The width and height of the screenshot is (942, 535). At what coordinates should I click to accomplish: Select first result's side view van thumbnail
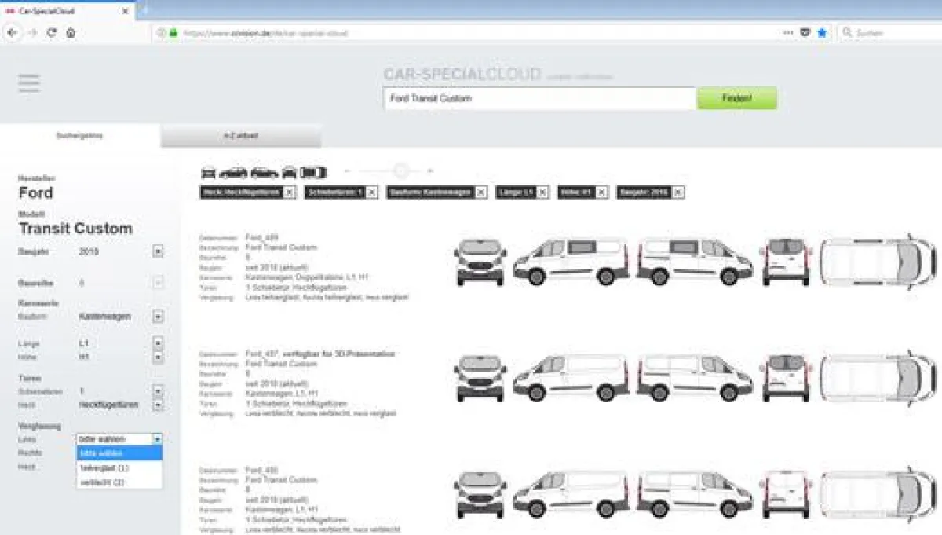[571, 261]
